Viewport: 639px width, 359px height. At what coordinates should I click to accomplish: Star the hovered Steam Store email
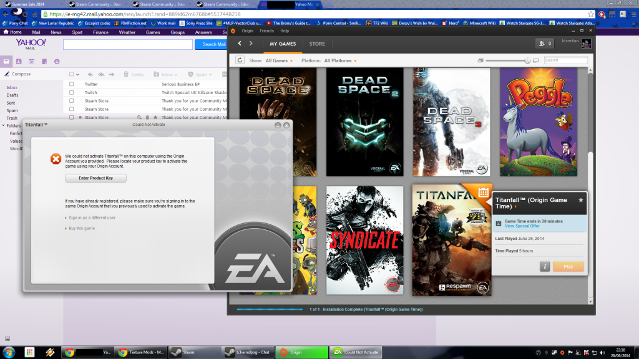[x=155, y=117]
